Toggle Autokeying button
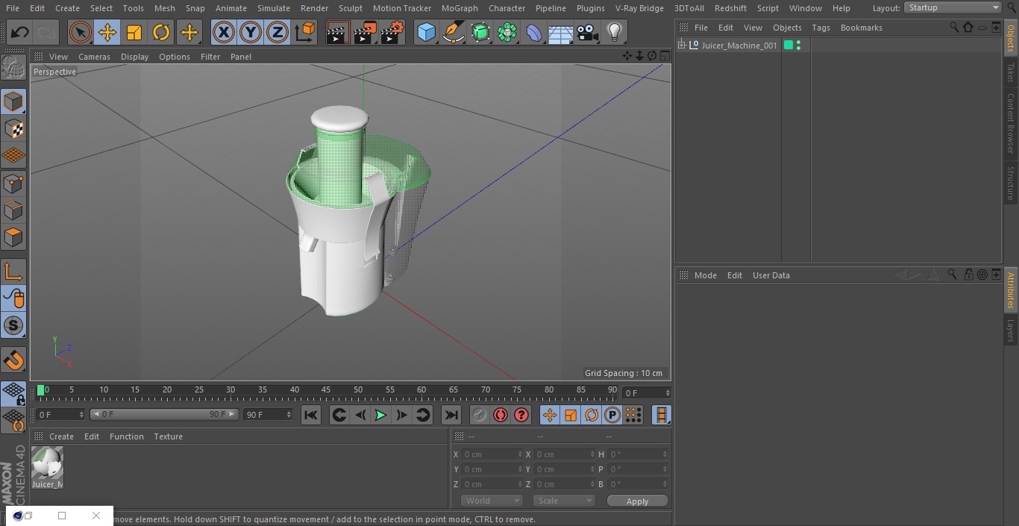 [x=501, y=415]
